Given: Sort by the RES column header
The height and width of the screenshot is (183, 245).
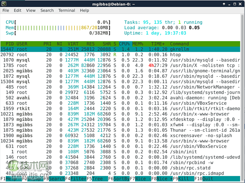Looking at the screenshot, I should (x=90, y=44).
